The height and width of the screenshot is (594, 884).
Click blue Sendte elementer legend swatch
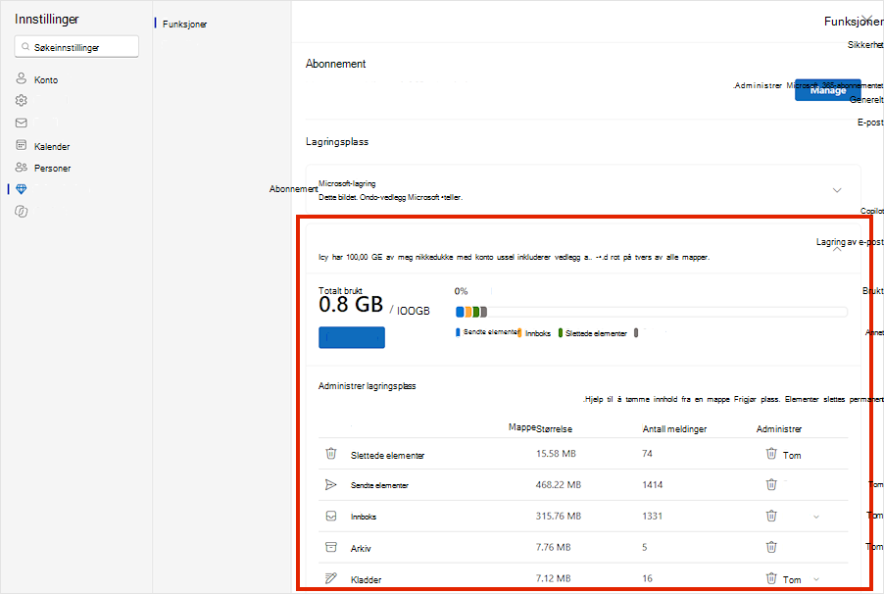tap(458, 332)
